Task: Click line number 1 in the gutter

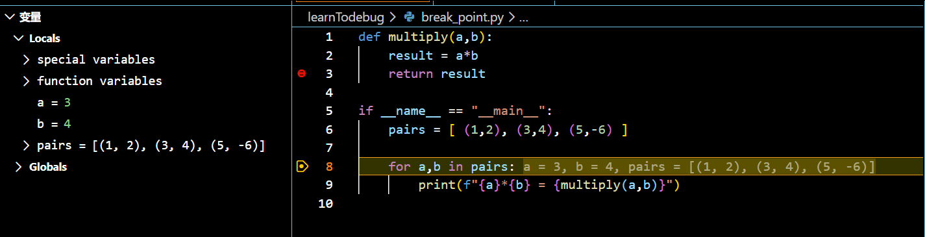Action: point(329,37)
